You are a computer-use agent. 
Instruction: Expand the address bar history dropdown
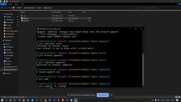tap(133, 8)
